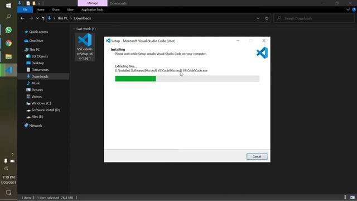The image size is (357, 201).
Task: Open the Videos folder in sidebar
Action: pyautogui.click(x=36, y=97)
